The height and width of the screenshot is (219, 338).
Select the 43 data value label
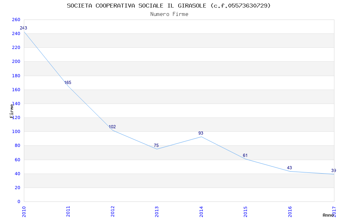click(x=289, y=168)
